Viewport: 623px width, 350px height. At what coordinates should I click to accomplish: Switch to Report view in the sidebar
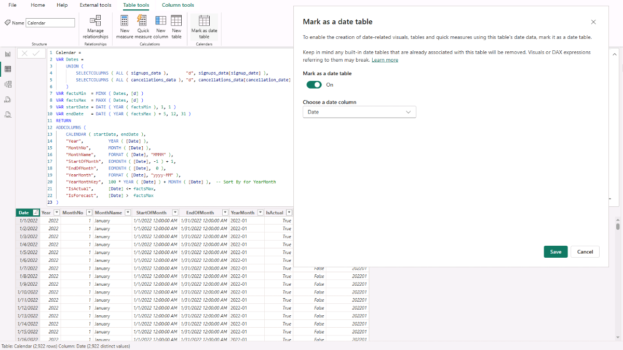pyautogui.click(x=8, y=54)
